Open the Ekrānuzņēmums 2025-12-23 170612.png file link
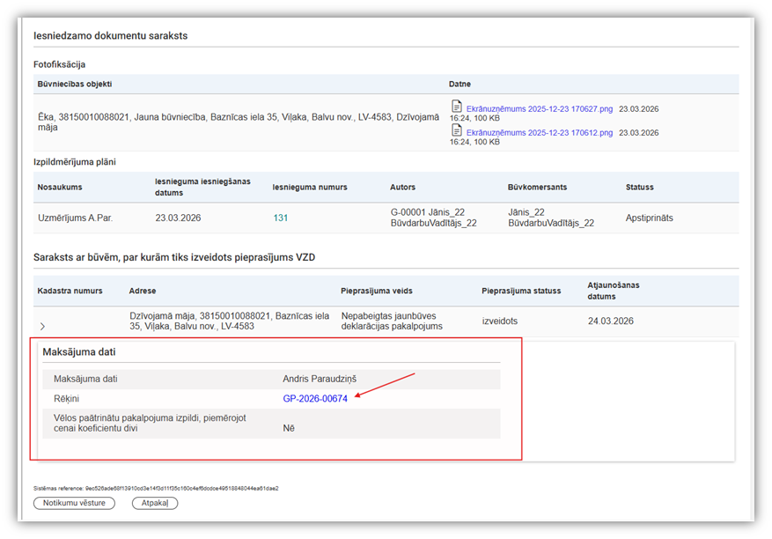 539,132
